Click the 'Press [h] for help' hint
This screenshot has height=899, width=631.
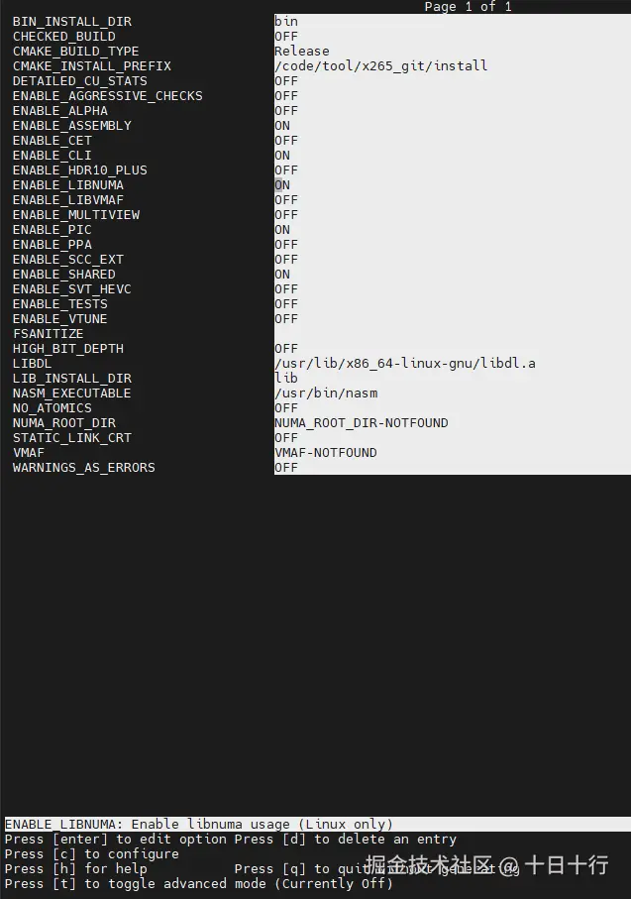pos(76,868)
